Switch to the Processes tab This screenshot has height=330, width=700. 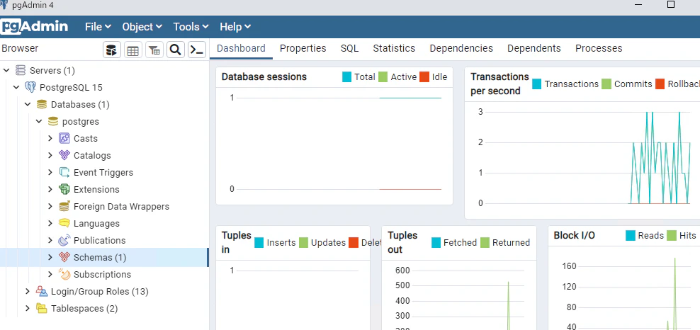(599, 48)
